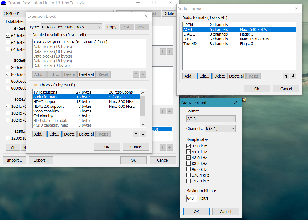Move data block up in Extension Block
This screenshot has width=308, height=220.
[x=136, y=134]
